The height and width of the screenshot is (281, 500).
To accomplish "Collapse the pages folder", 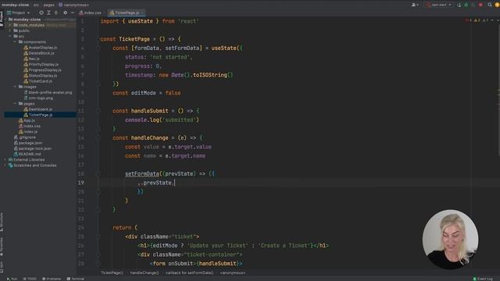I will click(x=15, y=104).
